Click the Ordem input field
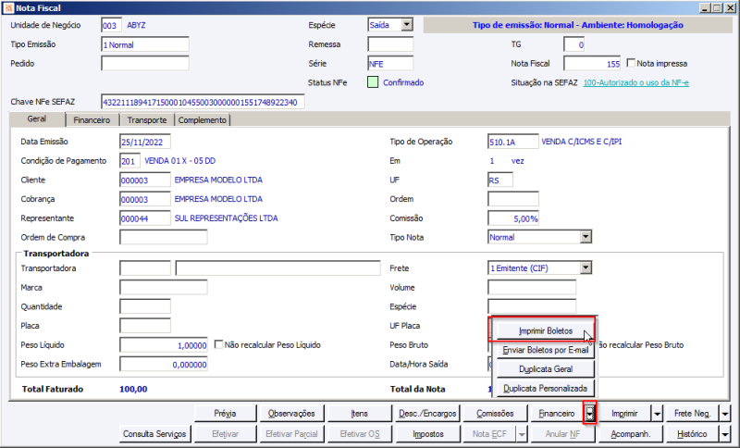 click(513, 199)
